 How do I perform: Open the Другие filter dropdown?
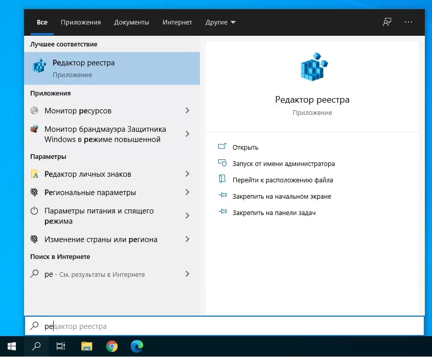220,22
